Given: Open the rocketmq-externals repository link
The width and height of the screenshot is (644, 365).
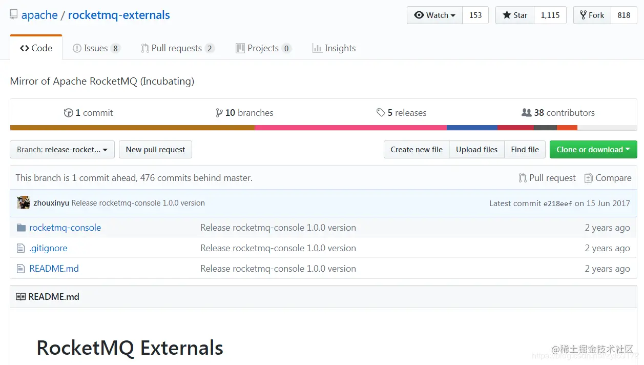Looking at the screenshot, I should pyautogui.click(x=119, y=15).
